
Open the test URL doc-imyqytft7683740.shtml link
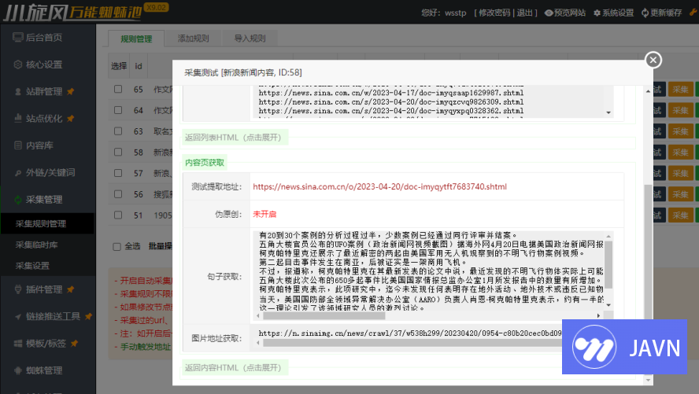click(x=380, y=186)
